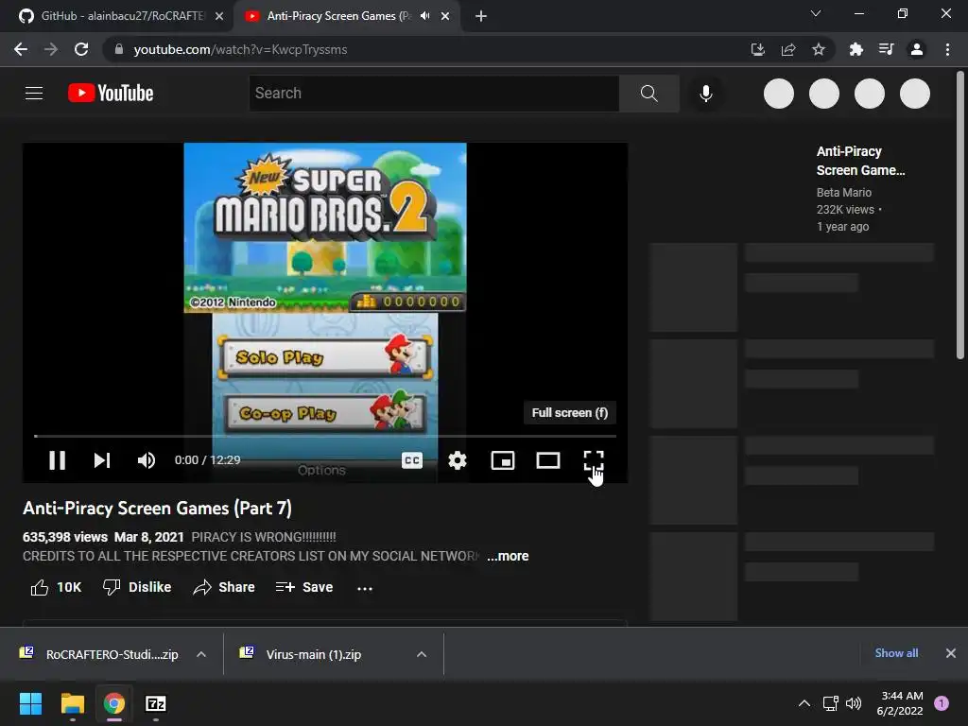Toggle theater mode for the player
The width and height of the screenshot is (968, 726).
(x=547, y=460)
